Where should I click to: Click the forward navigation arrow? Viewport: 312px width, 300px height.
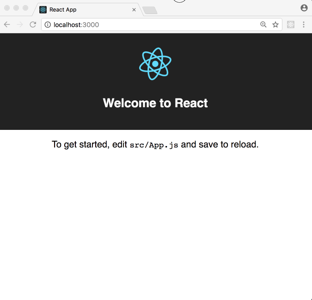(x=20, y=24)
